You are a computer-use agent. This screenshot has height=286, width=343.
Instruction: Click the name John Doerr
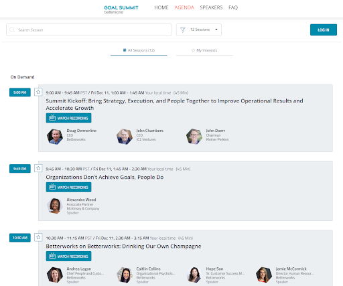click(216, 131)
